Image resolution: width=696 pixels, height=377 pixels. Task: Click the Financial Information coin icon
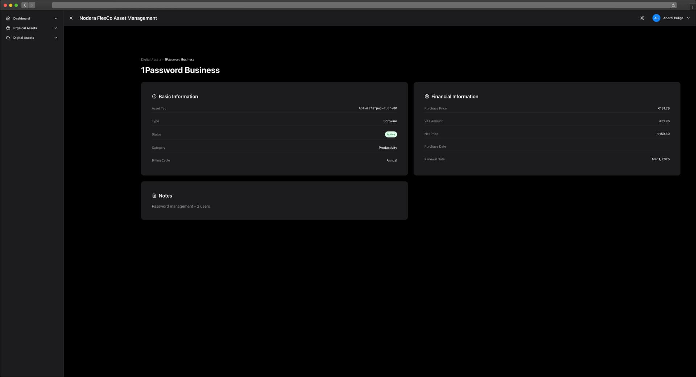[x=427, y=97]
